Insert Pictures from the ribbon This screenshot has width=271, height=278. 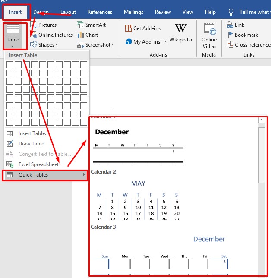pyautogui.click(x=44, y=25)
